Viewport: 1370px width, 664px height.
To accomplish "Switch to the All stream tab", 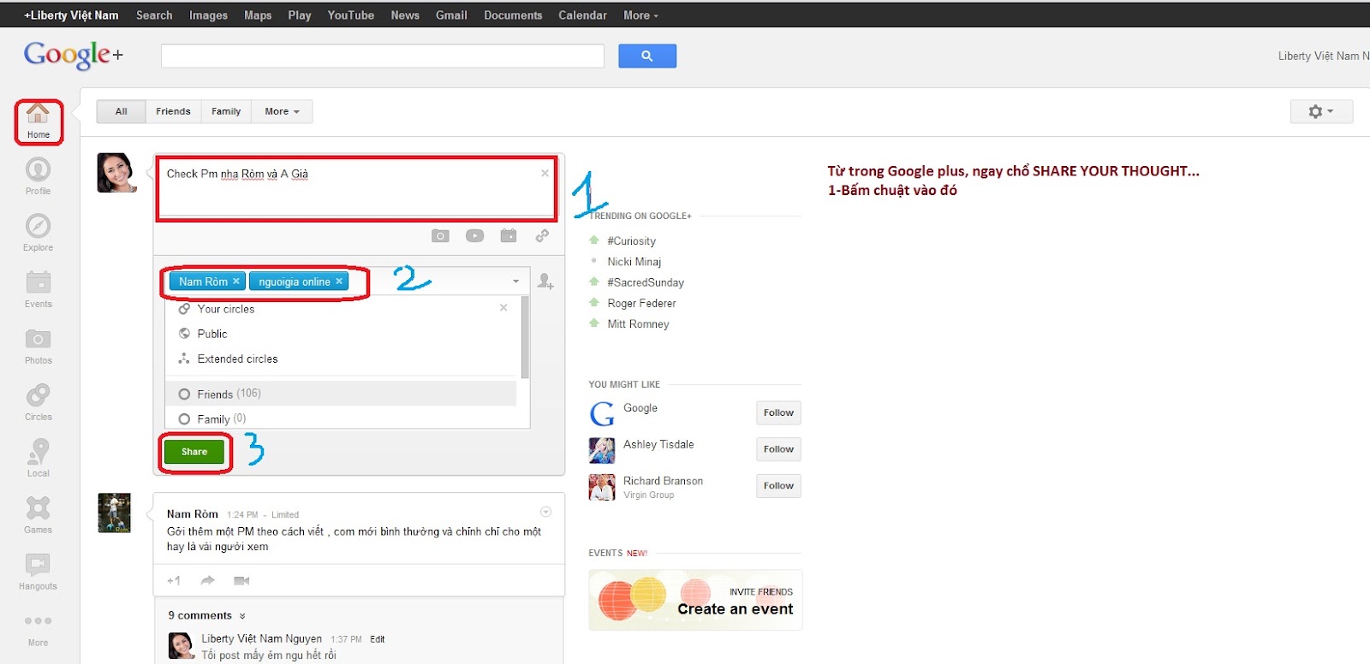I will [x=121, y=111].
